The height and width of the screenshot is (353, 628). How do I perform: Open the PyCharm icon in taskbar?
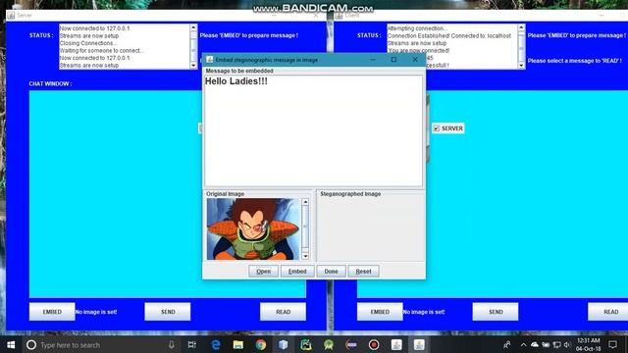pos(306,344)
